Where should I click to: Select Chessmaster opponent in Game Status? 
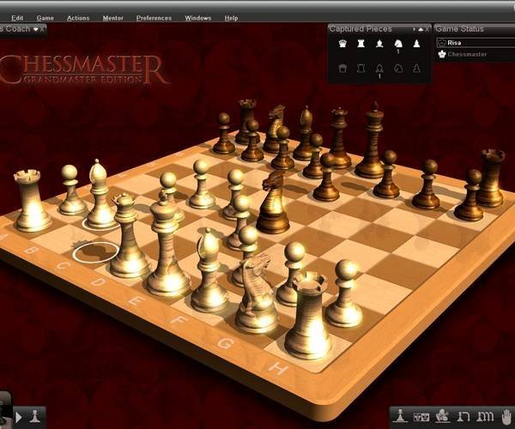[x=467, y=54]
